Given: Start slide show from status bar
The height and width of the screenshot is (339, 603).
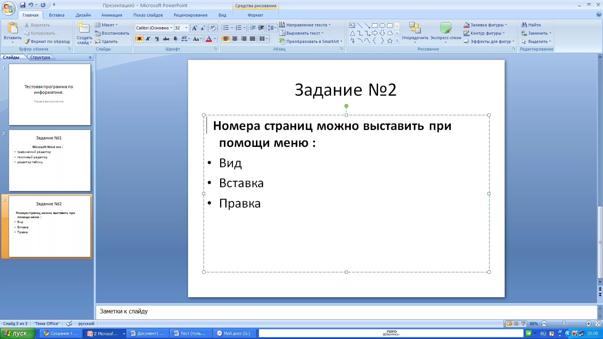Looking at the screenshot, I should [523, 324].
